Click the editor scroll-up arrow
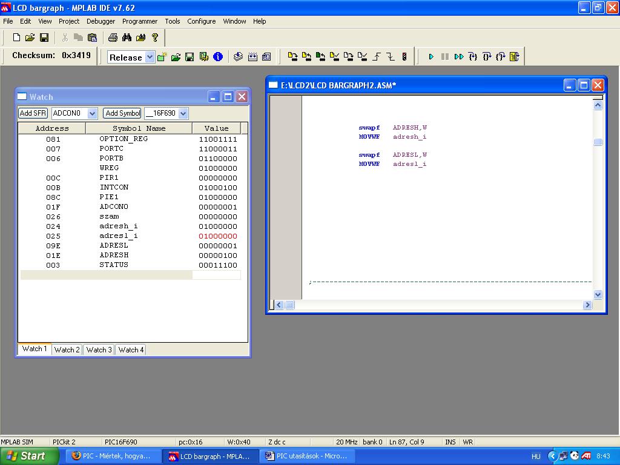Viewport: 620px width, 465px height. (598, 105)
